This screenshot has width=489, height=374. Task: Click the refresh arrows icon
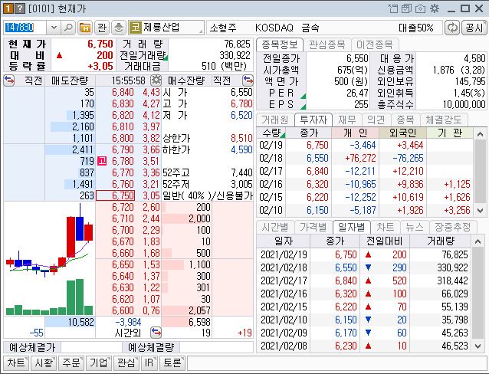[452, 28]
